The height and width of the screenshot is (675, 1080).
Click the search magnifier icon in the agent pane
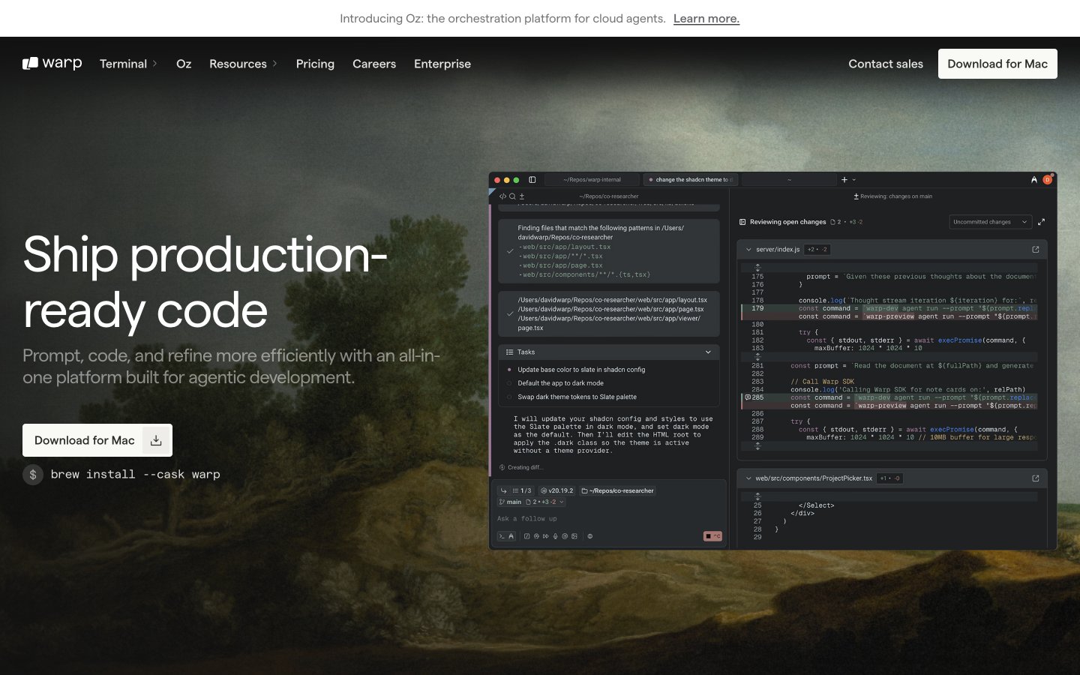pyautogui.click(x=512, y=196)
